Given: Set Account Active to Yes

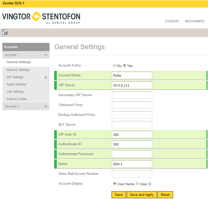Looking at the screenshot, I should [125, 65].
